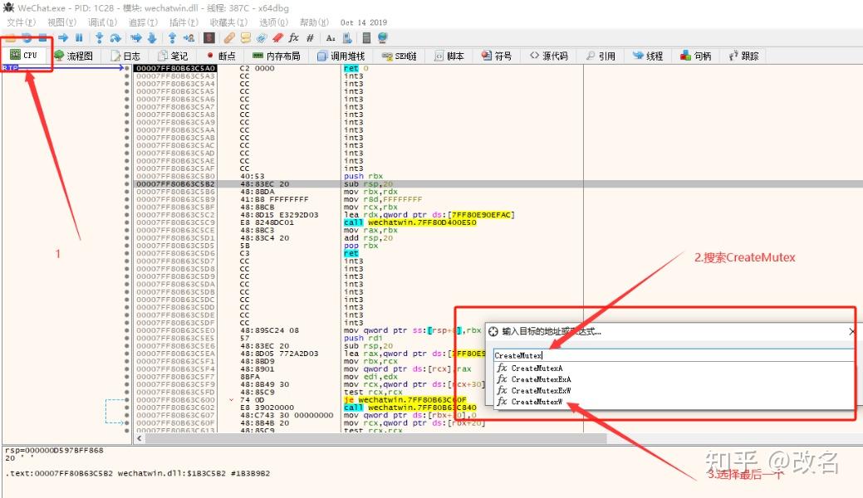Click the Pause debugging icon
863x498 pixels.
(79, 38)
